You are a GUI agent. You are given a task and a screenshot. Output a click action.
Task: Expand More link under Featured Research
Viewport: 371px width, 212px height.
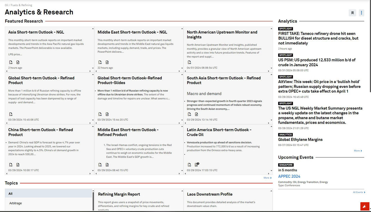click(268, 178)
